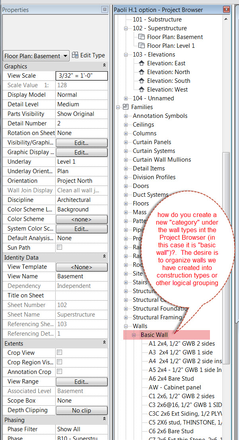
Task: Click the Floor Plan: Level 1 view icon
Action: (142, 45)
